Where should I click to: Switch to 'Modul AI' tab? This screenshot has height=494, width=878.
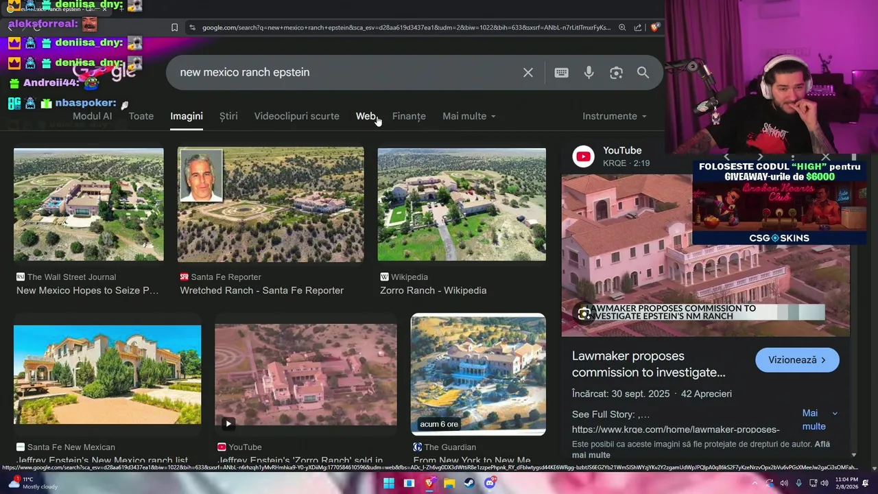click(x=92, y=116)
